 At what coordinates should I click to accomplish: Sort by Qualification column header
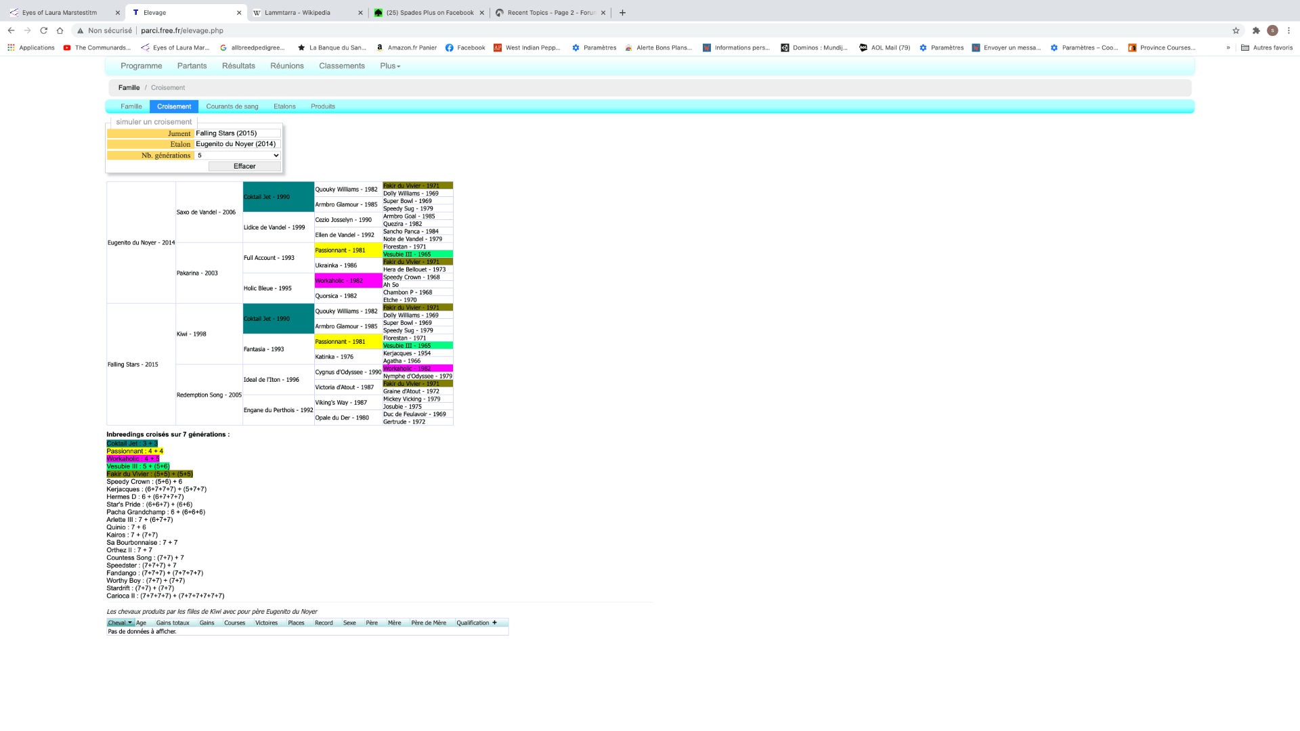[x=473, y=623]
